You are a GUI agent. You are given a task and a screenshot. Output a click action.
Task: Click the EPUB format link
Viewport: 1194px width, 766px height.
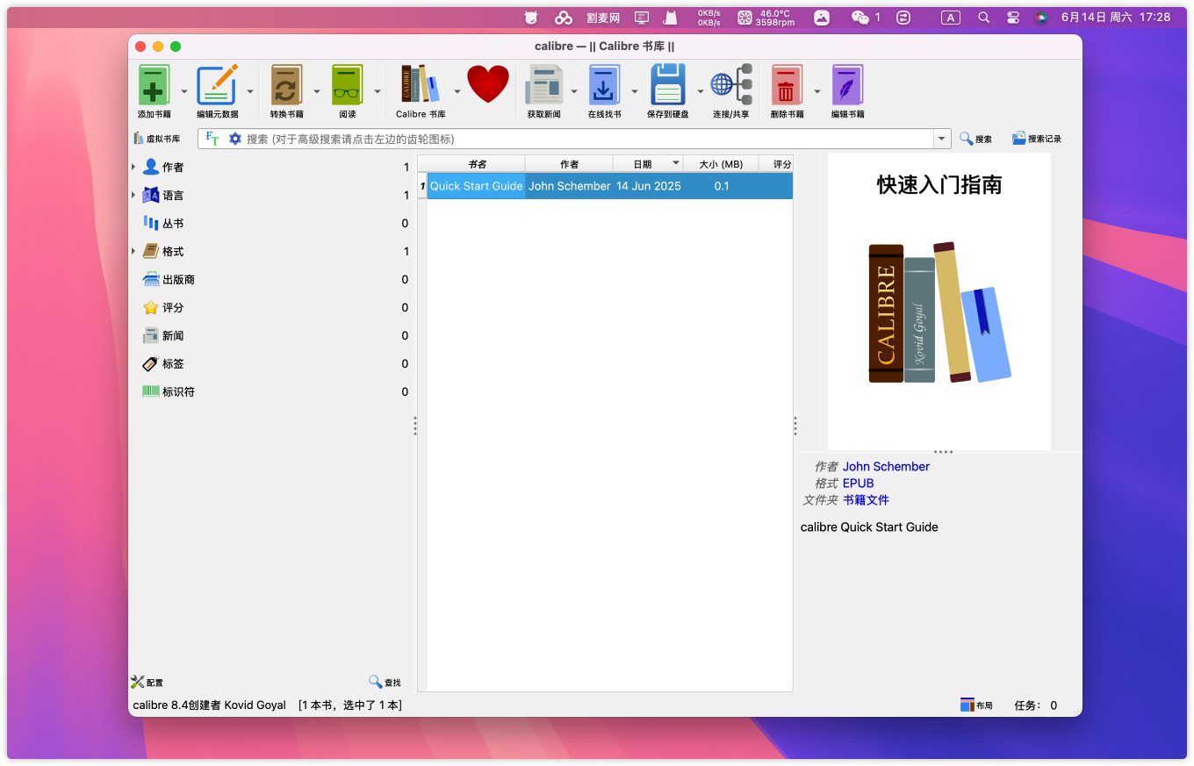pyautogui.click(x=858, y=483)
